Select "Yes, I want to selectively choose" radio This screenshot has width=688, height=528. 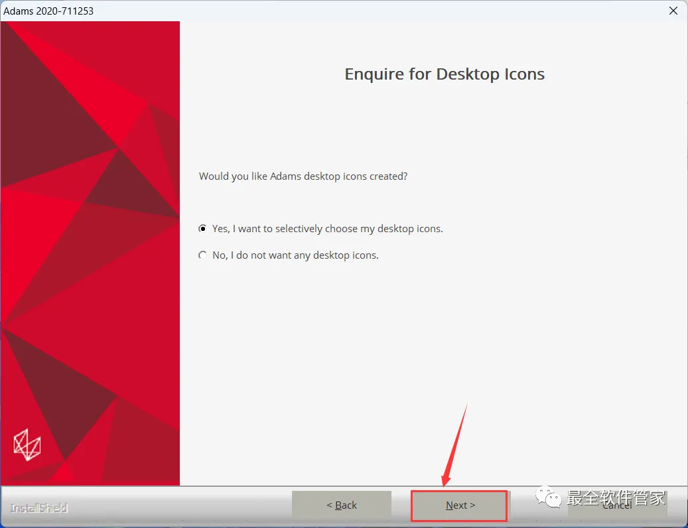coord(202,228)
